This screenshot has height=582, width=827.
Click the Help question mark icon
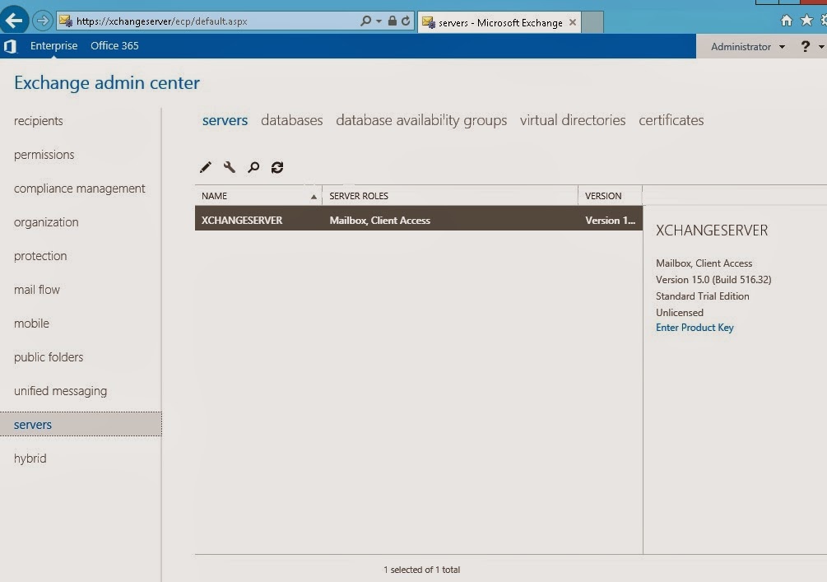pos(805,46)
